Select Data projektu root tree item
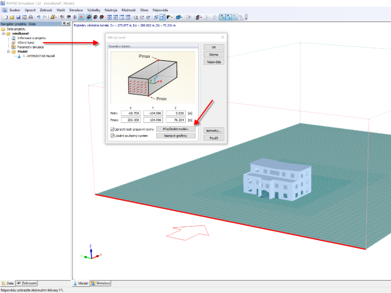Image resolution: width=391 pixels, height=293 pixels. click(x=16, y=29)
